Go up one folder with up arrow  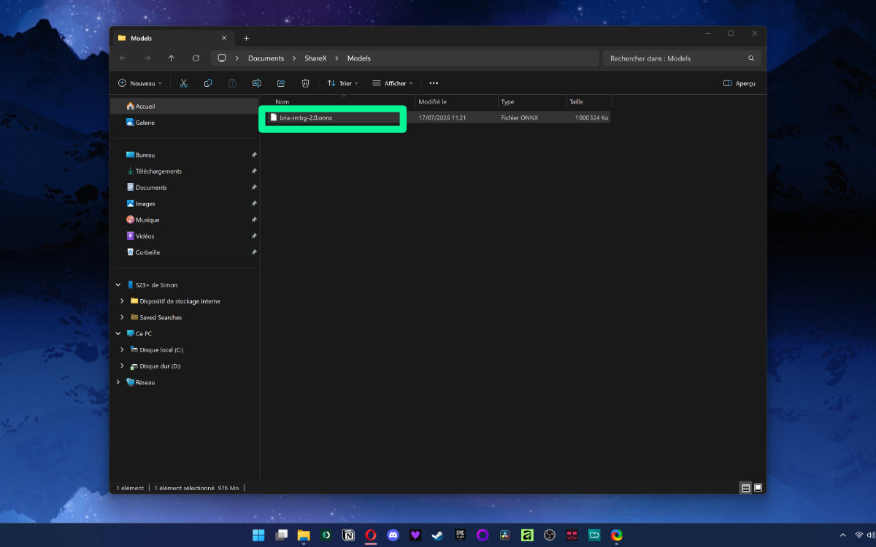[172, 58]
